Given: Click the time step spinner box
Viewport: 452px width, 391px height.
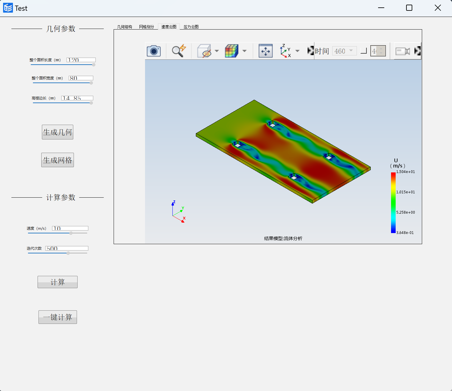Looking at the screenshot, I should coord(378,51).
